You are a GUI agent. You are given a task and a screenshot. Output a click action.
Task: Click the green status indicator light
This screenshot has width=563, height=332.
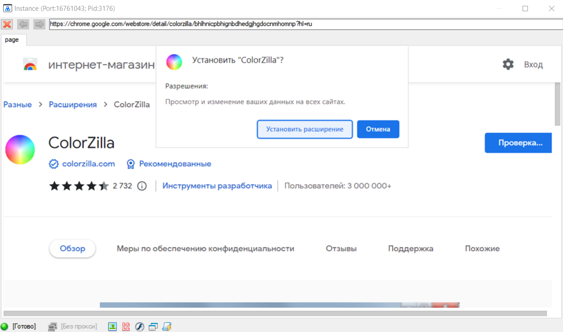pos(4,327)
